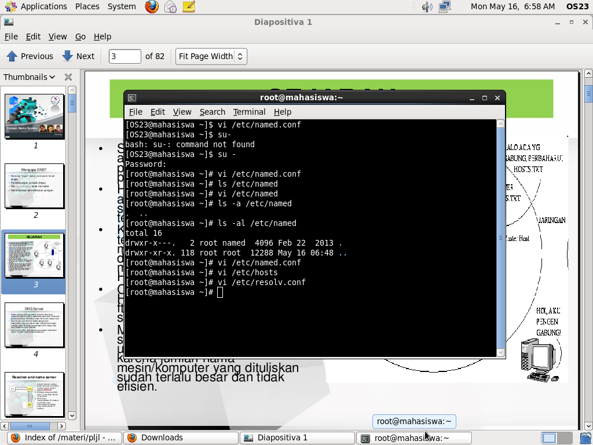Image resolution: width=593 pixels, height=445 pixels.
Task: Open the Fit Page Width dropdown
Action: [x=211, y=56]
